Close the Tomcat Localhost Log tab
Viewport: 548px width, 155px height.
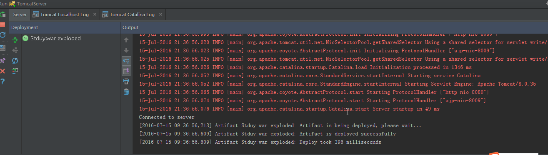95,15
